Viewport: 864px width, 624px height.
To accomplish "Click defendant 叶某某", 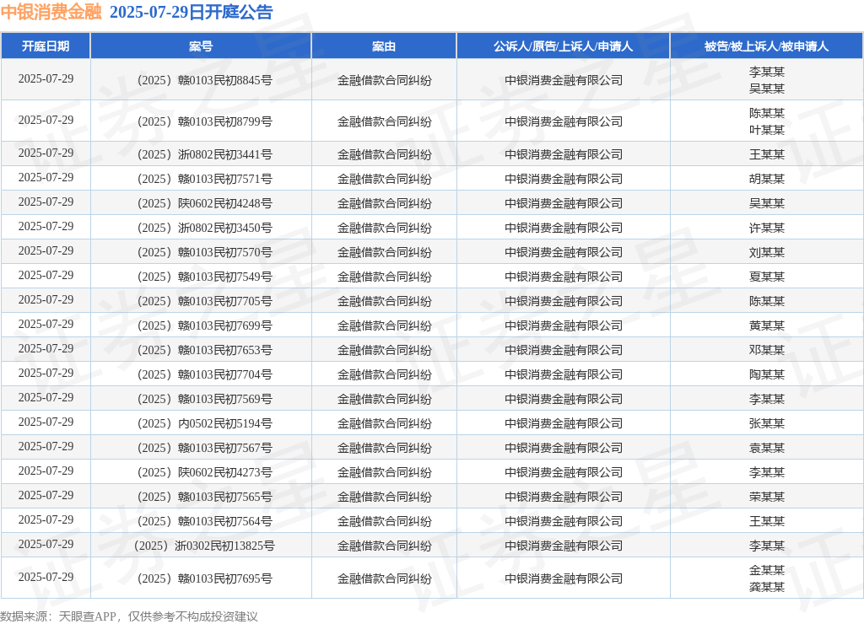I will [x=766, y=129].
